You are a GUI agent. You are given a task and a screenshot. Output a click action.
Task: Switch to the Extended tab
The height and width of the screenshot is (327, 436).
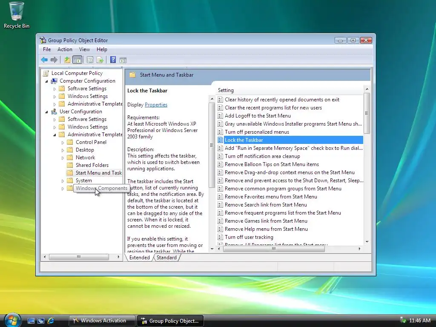pos(139,258)
